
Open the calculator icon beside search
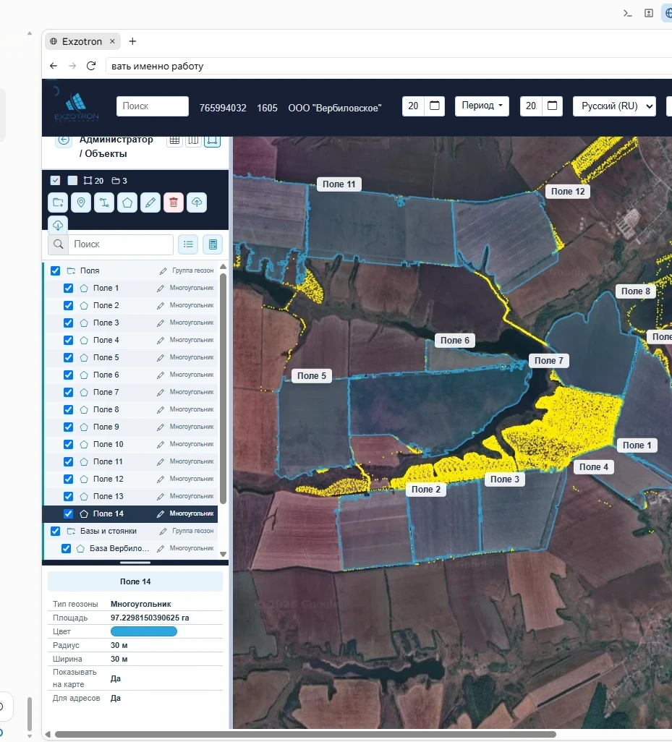[213, 244]
